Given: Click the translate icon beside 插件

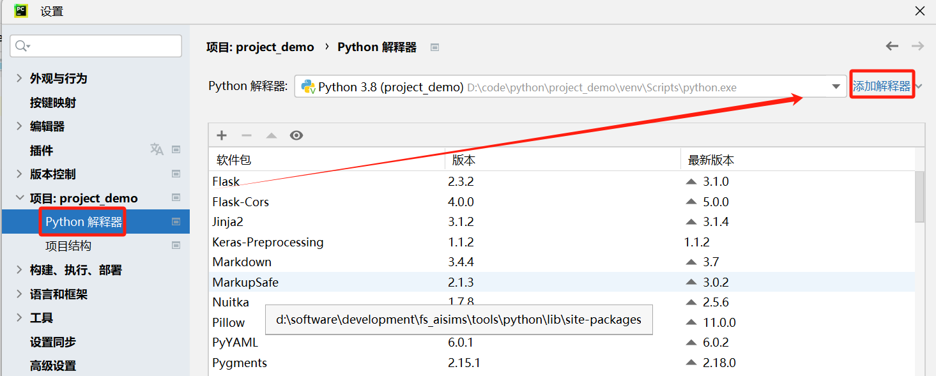Looking at the screenshot, I should [157, 149].
